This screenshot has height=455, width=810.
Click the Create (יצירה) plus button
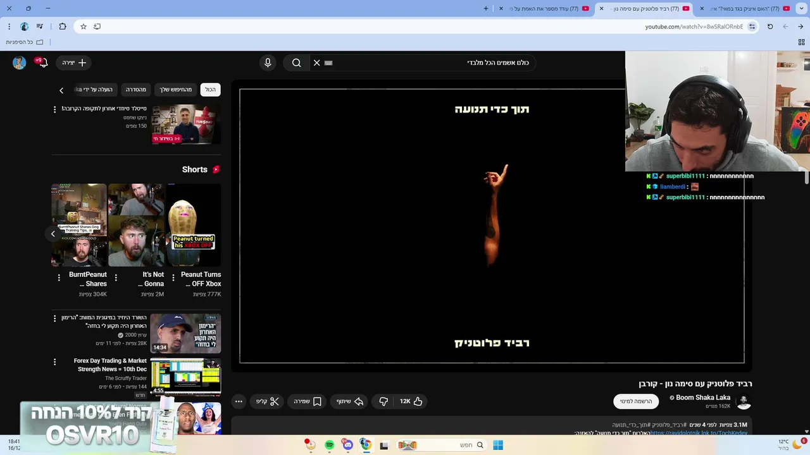[x=75, y=63]
